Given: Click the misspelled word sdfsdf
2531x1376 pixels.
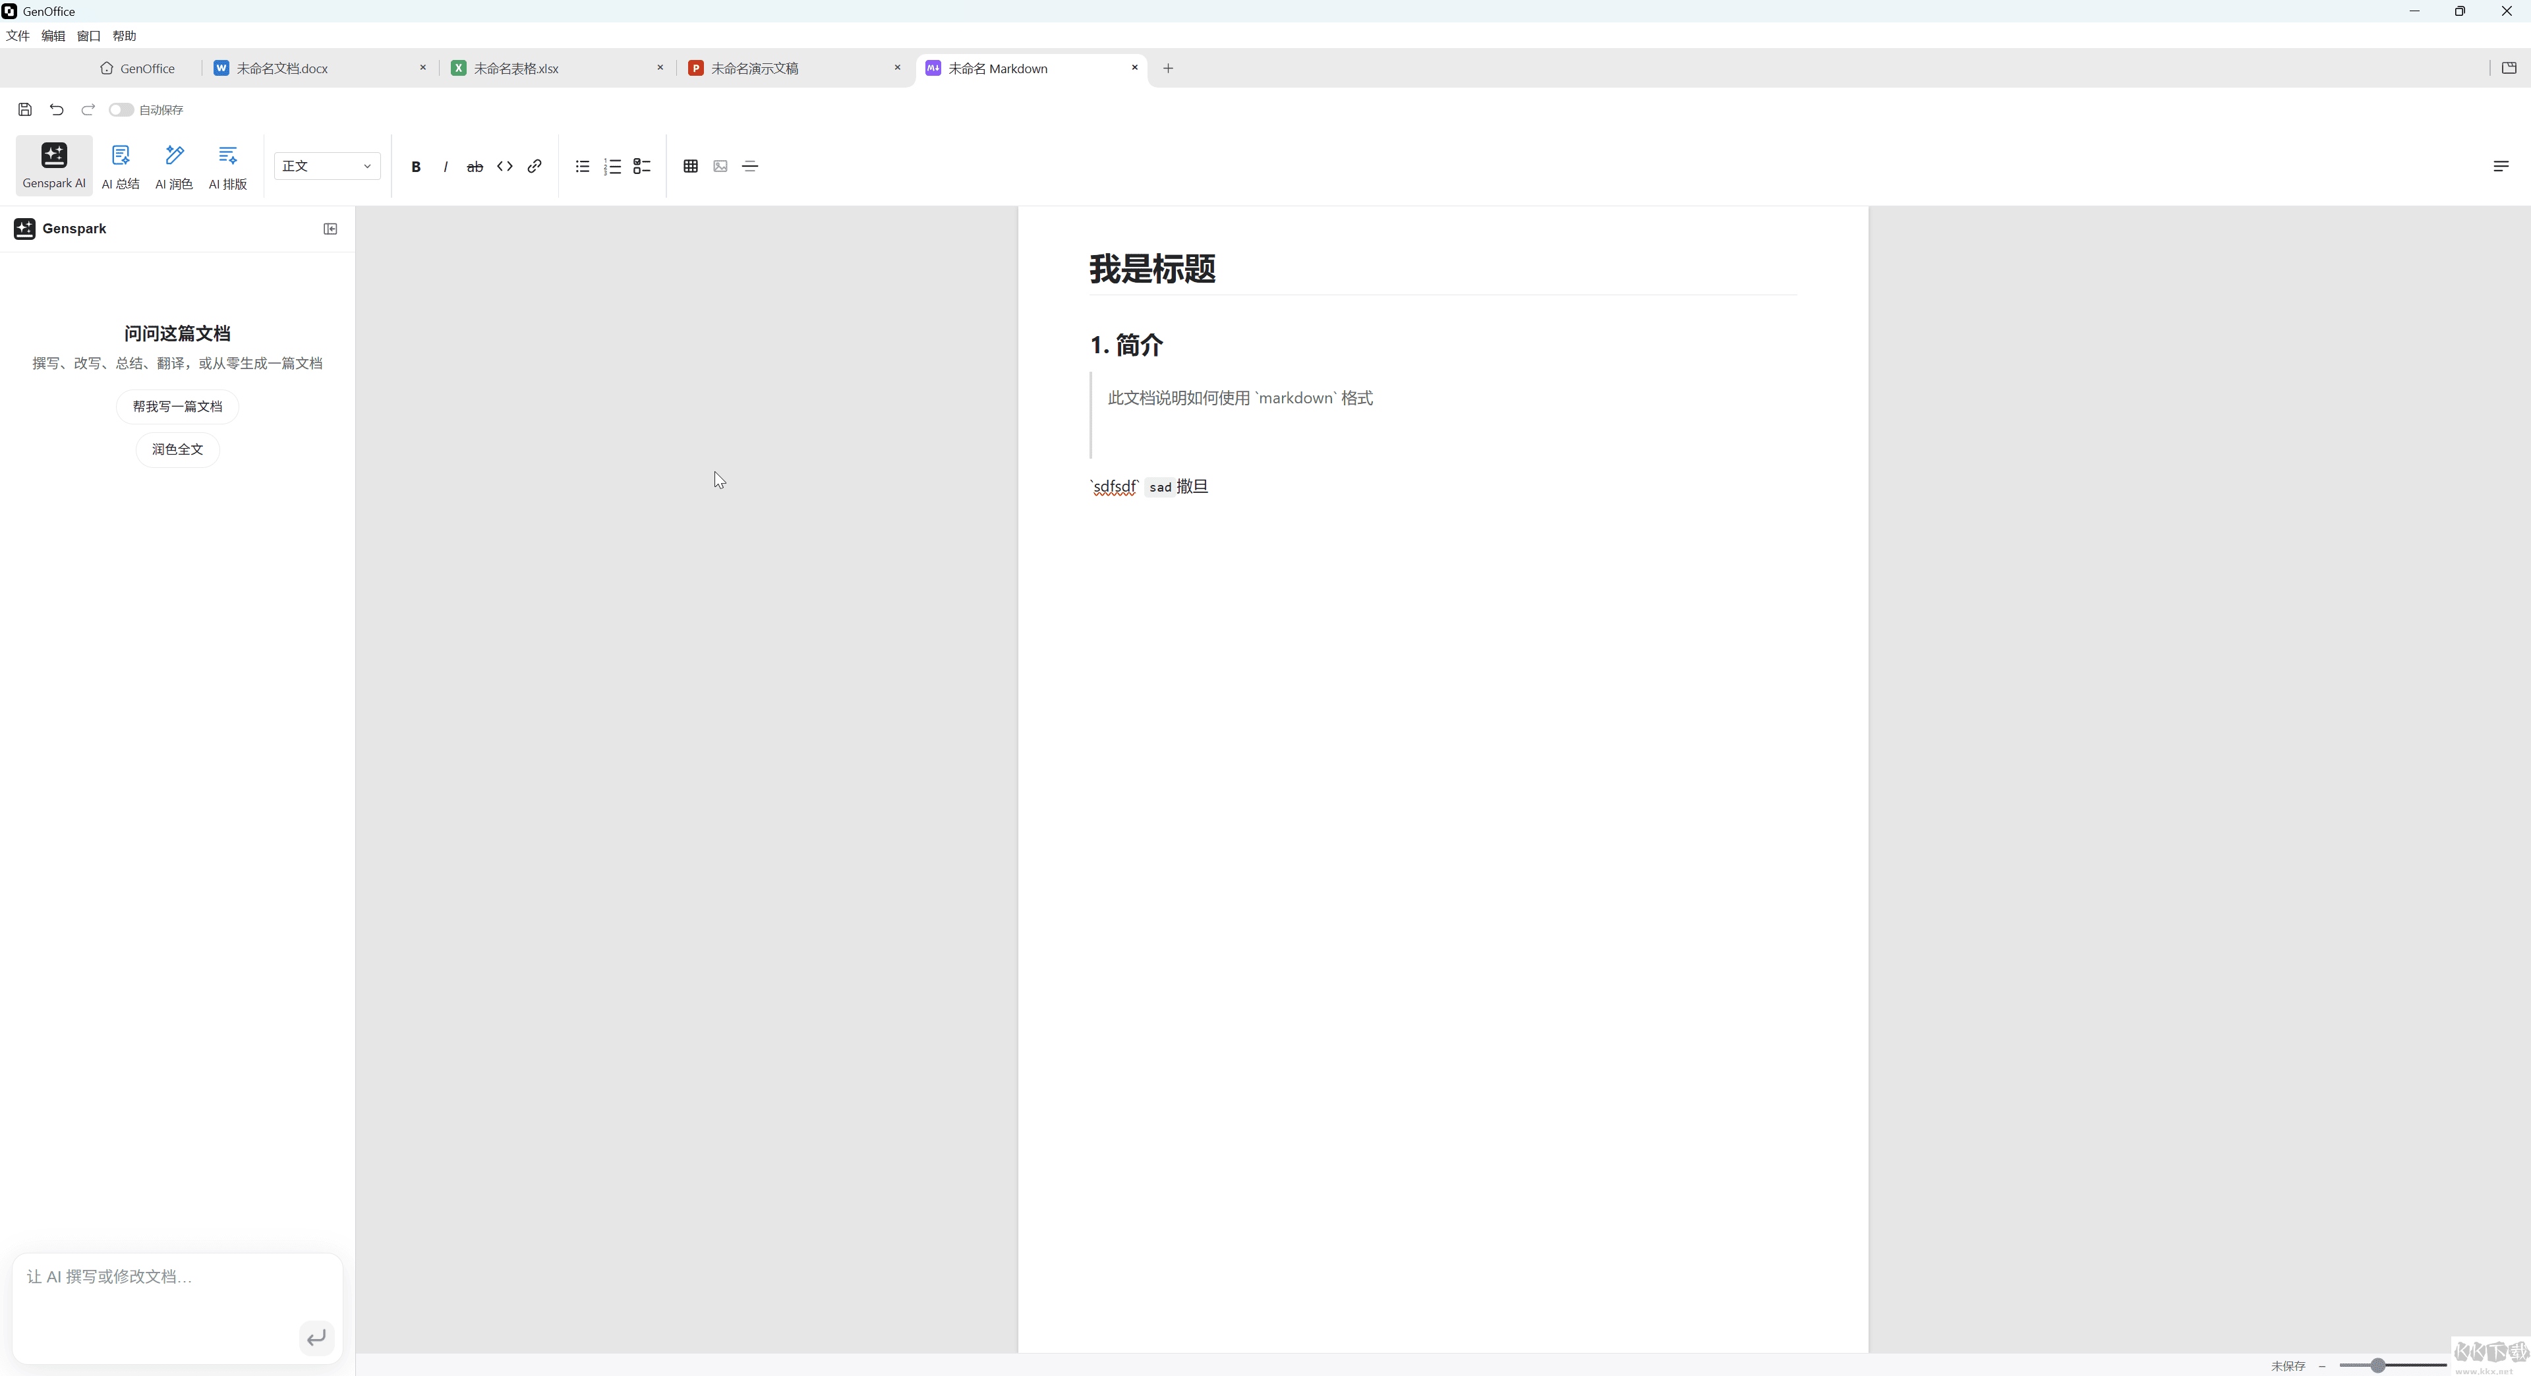Looking at the screenshot, I should 1115,486.
